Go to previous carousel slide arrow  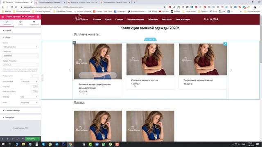click(x=70, y=70)
